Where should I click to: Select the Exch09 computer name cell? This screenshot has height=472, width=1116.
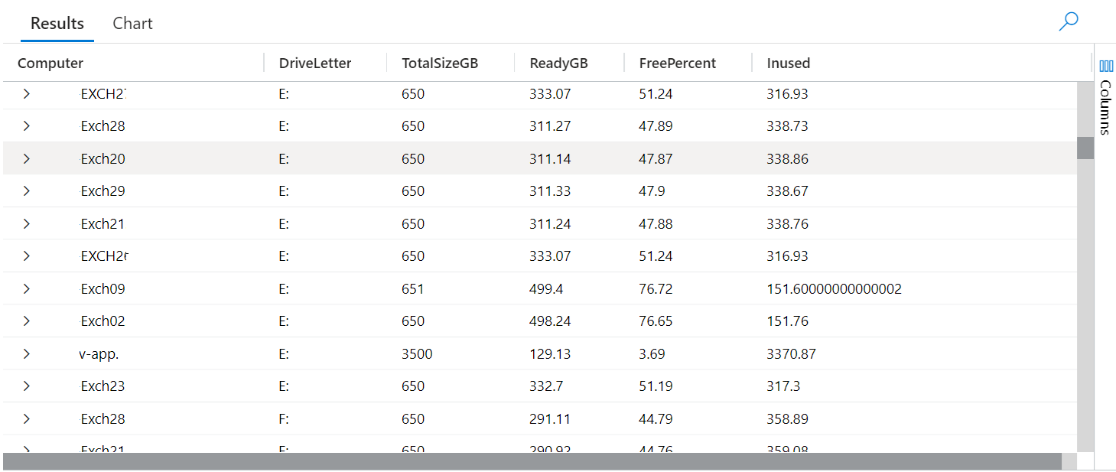click(102, 289)
